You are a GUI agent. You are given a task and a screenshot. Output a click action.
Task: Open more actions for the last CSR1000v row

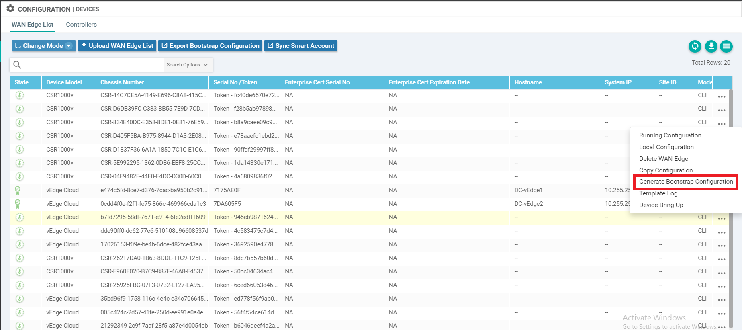point(722,287)
